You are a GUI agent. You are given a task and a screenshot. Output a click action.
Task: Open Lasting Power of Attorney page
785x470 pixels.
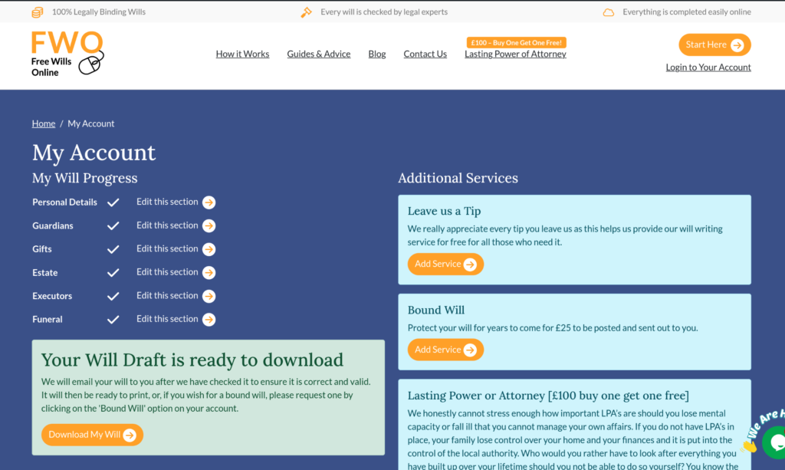(x=515, y=54)
